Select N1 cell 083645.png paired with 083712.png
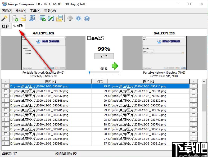 tap(51, 139)
